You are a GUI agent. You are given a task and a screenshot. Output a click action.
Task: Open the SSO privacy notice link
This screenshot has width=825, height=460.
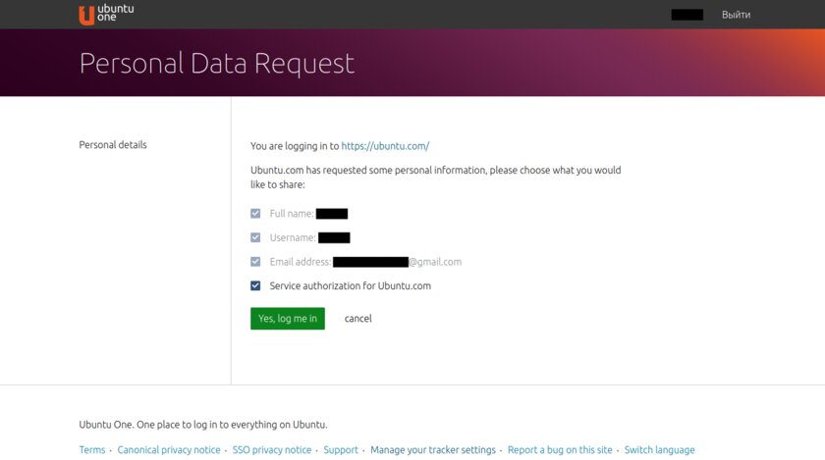click(x=272, y=450)
